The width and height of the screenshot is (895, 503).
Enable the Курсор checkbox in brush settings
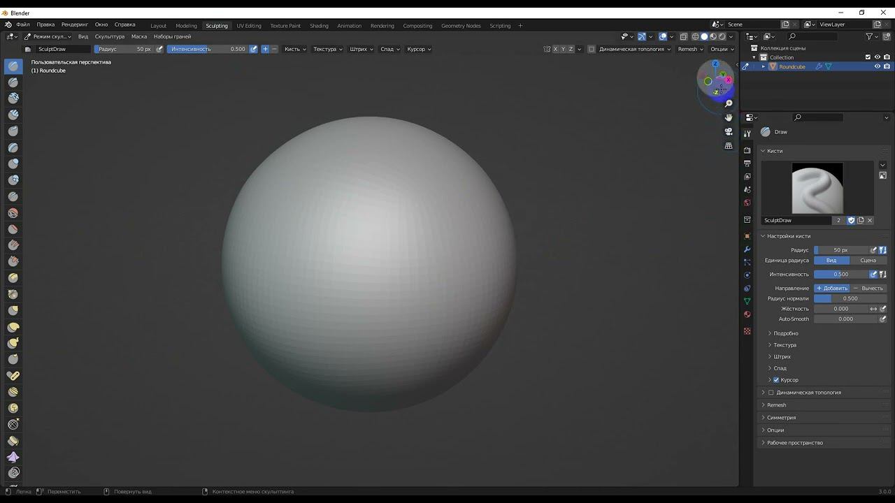click(776, 380)
